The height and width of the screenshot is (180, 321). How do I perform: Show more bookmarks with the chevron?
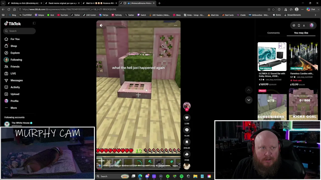(315, 15)
